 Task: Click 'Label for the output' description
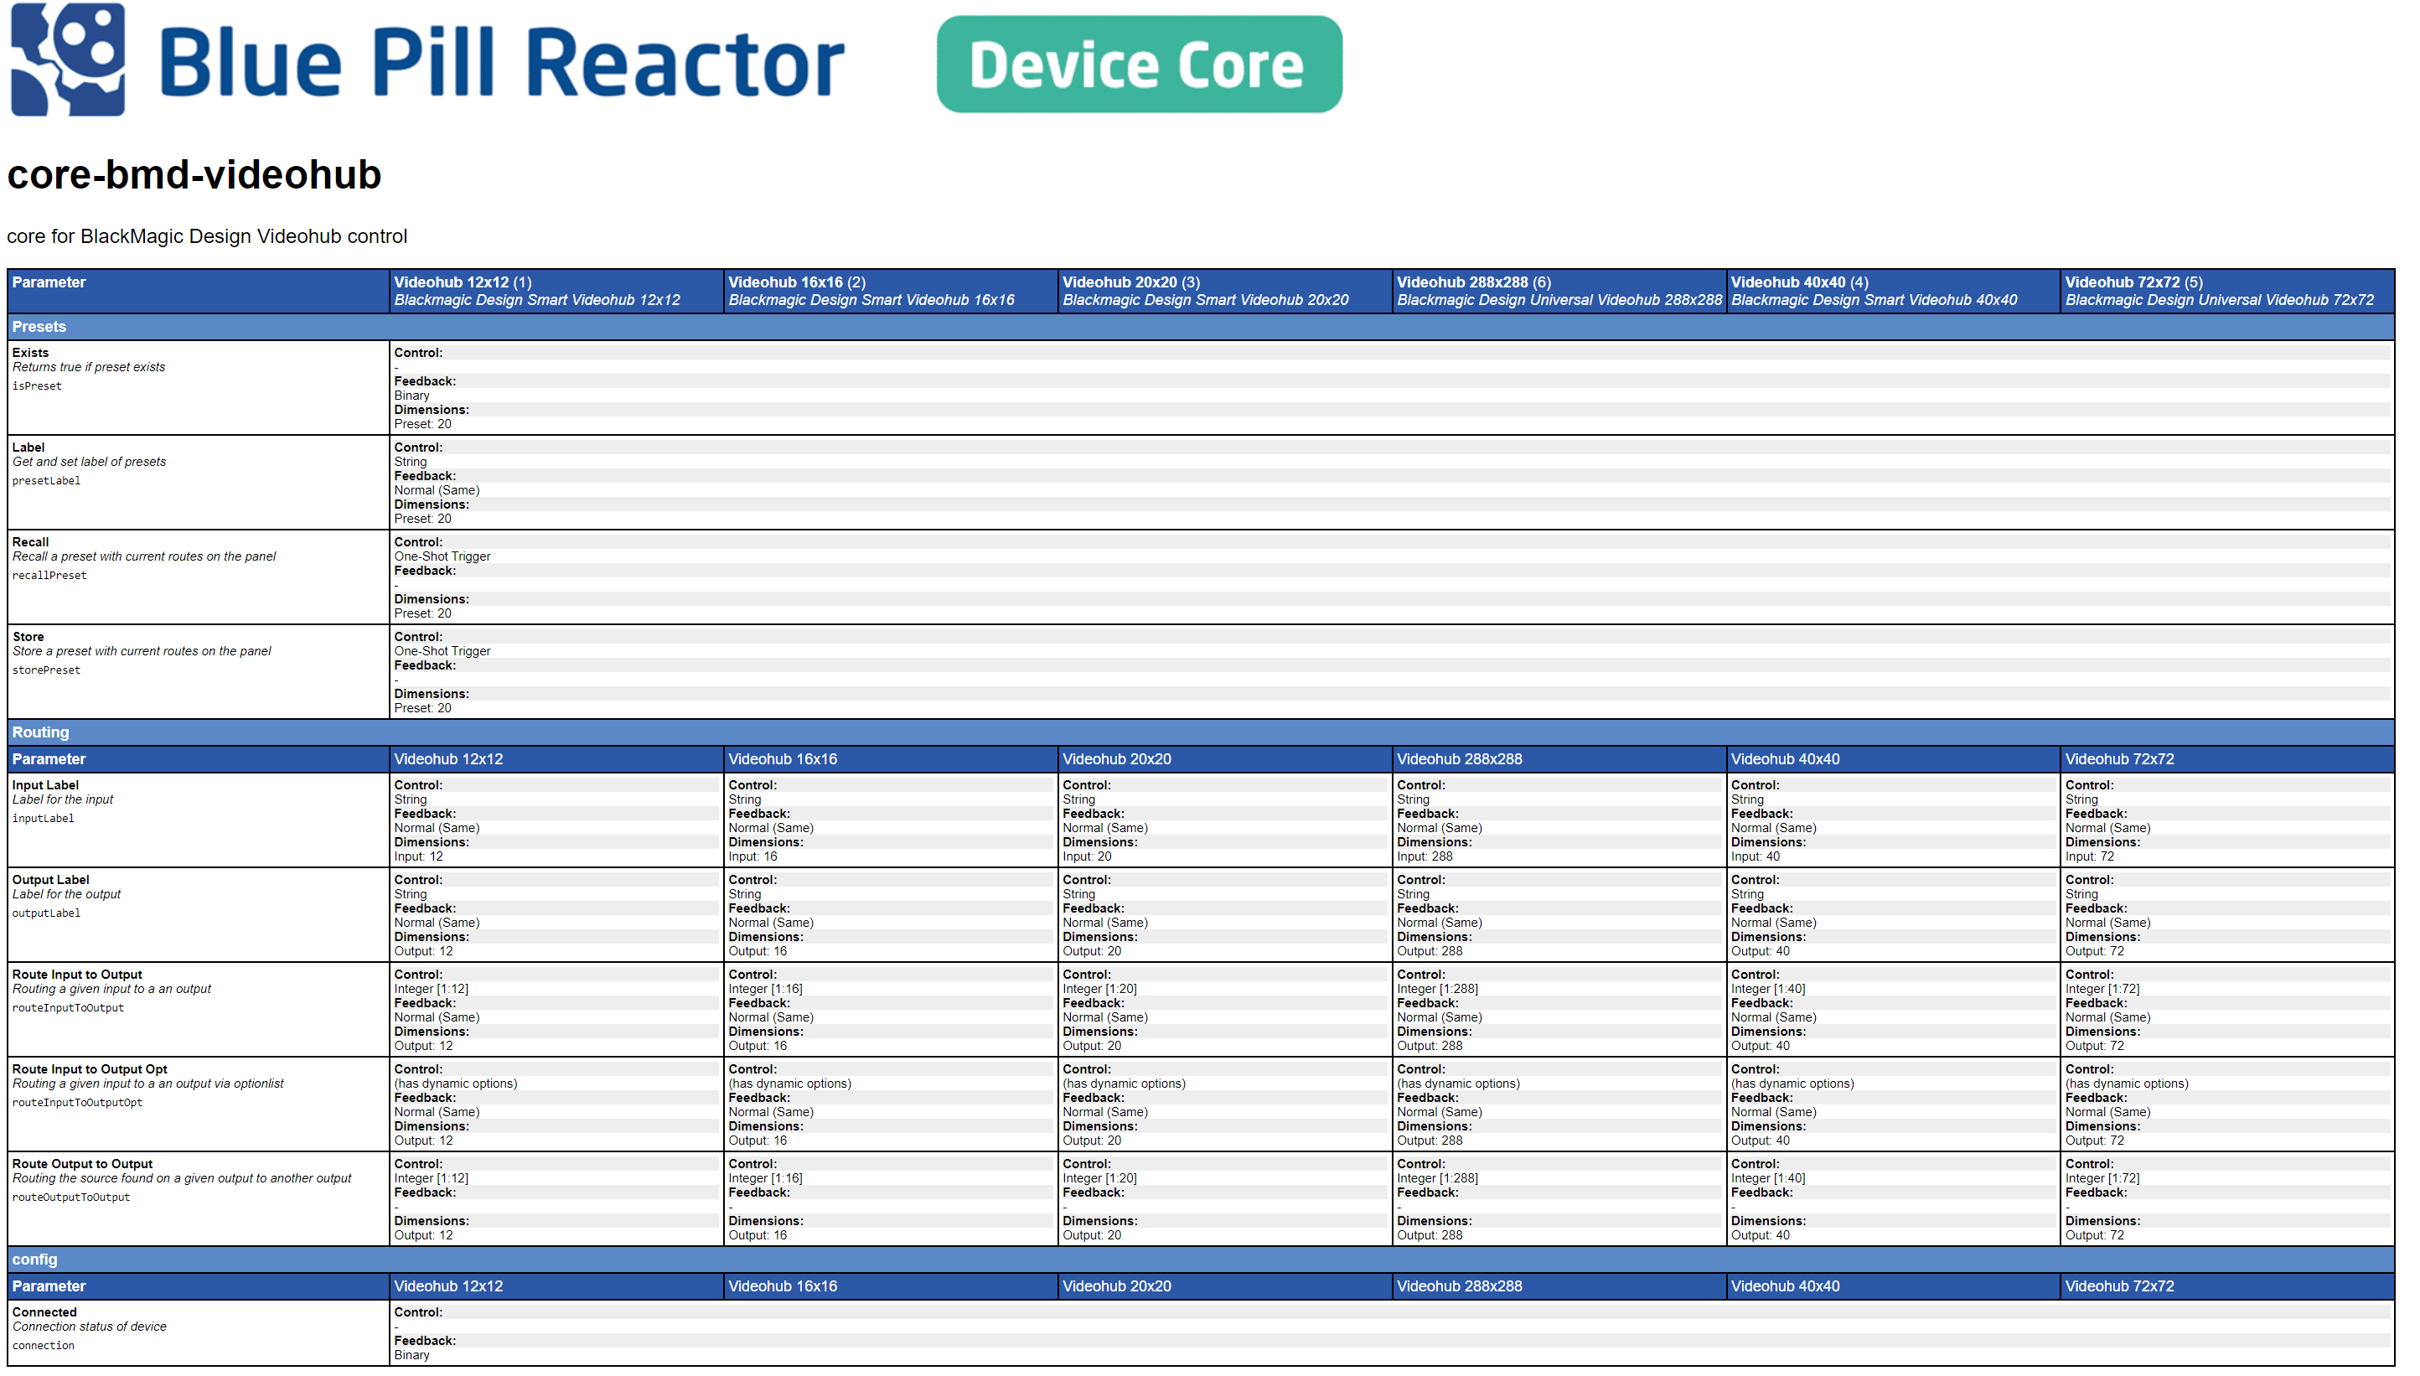66,894
